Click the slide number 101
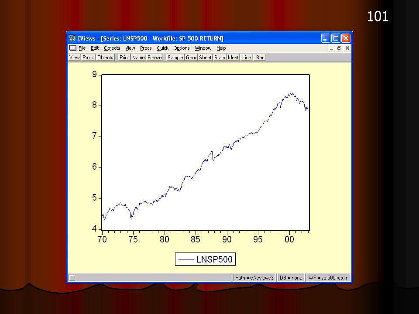The image size is (419, 314). [x=378, y=17]
